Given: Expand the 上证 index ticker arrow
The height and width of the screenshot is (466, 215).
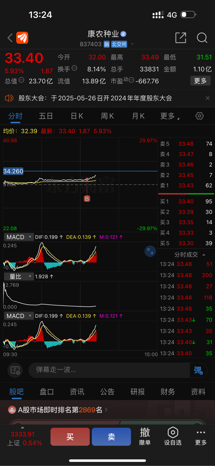Looking at the screenshot, I should [x=22, y=427].
